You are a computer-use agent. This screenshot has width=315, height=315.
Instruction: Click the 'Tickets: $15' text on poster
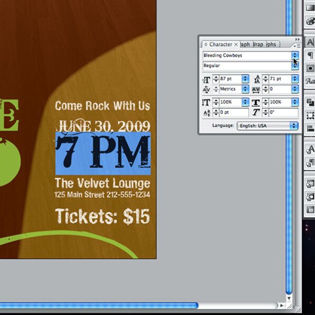tap(103, 216)
